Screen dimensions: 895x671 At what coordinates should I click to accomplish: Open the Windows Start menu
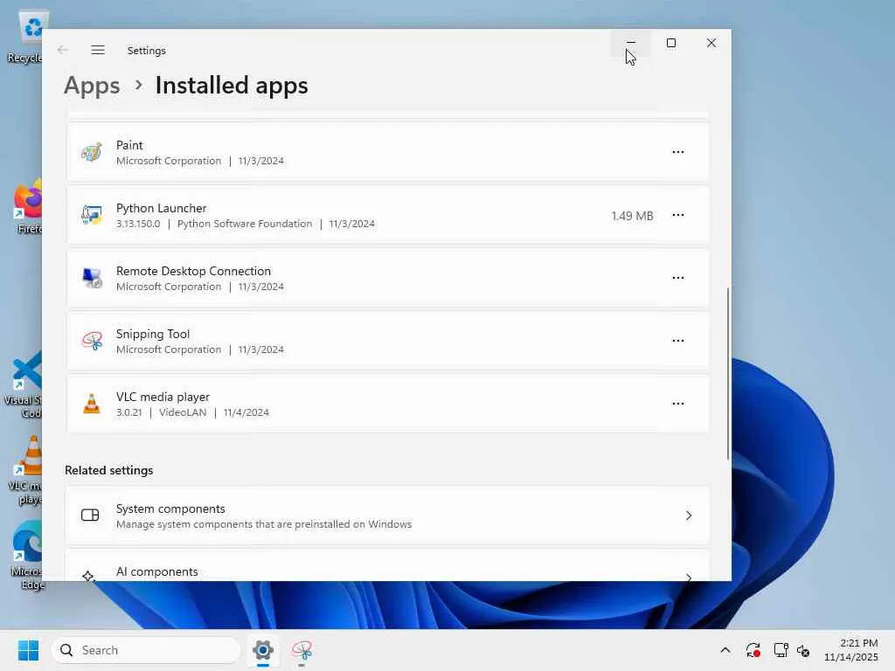(x=28, y=650)
